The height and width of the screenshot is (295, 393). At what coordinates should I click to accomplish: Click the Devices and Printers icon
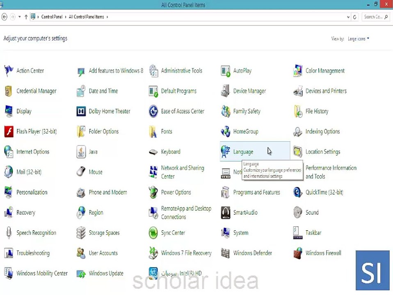pyautogui.click(x=298, y=91)
